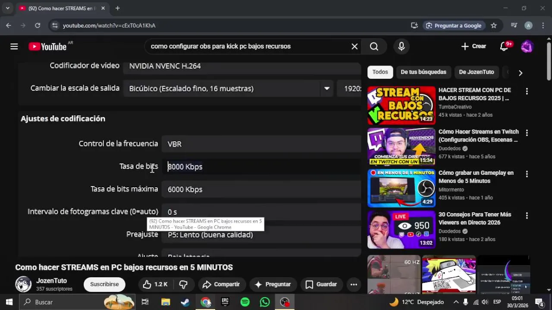
Task: Open the Crear upload menu
Action: 474,46
